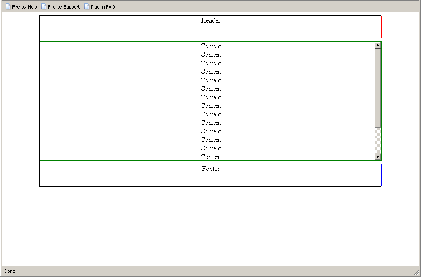Click the Firefox Support bookmark page icon
421x277 pixels.
tap(44, 7)
